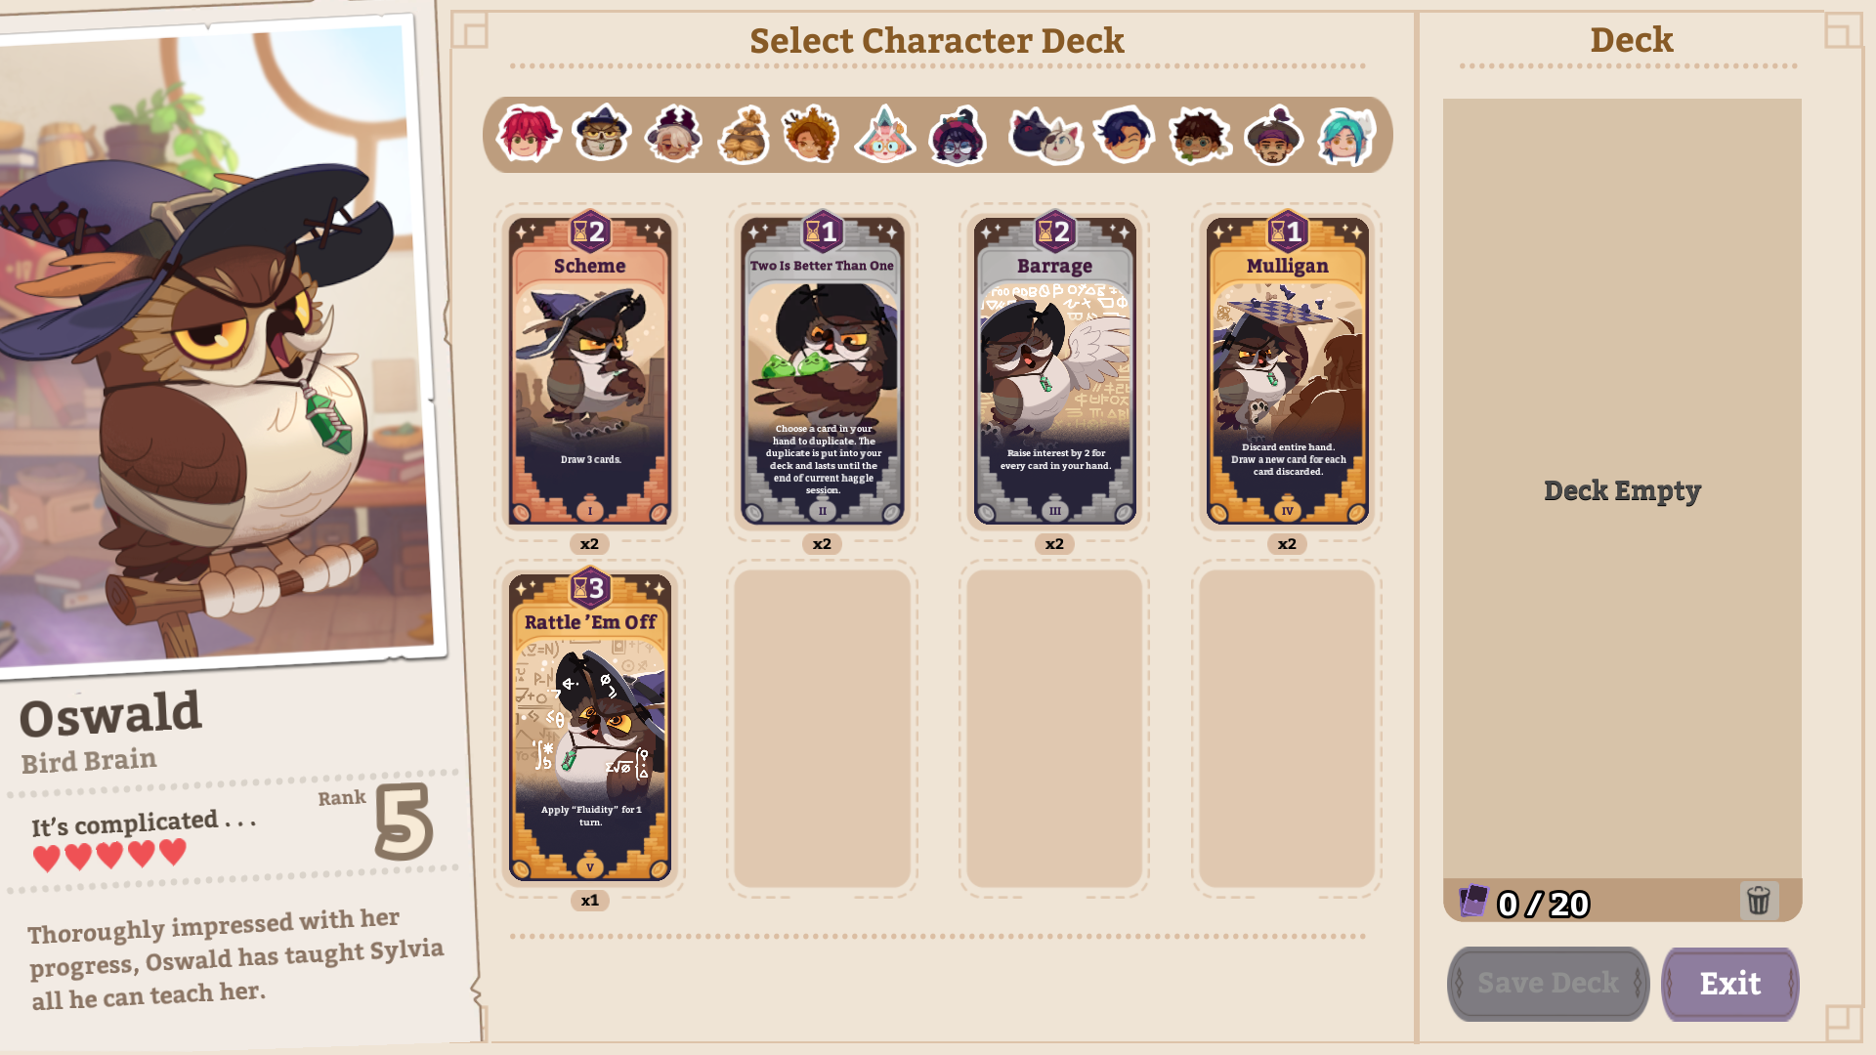Click the Save Deck button
This screenshot has height=1055, width=1876.
point(1548,984)
